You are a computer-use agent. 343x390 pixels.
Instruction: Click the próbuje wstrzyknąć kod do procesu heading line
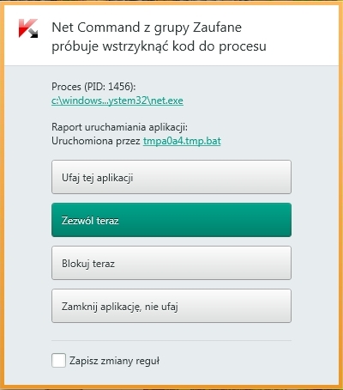(159, 46)
